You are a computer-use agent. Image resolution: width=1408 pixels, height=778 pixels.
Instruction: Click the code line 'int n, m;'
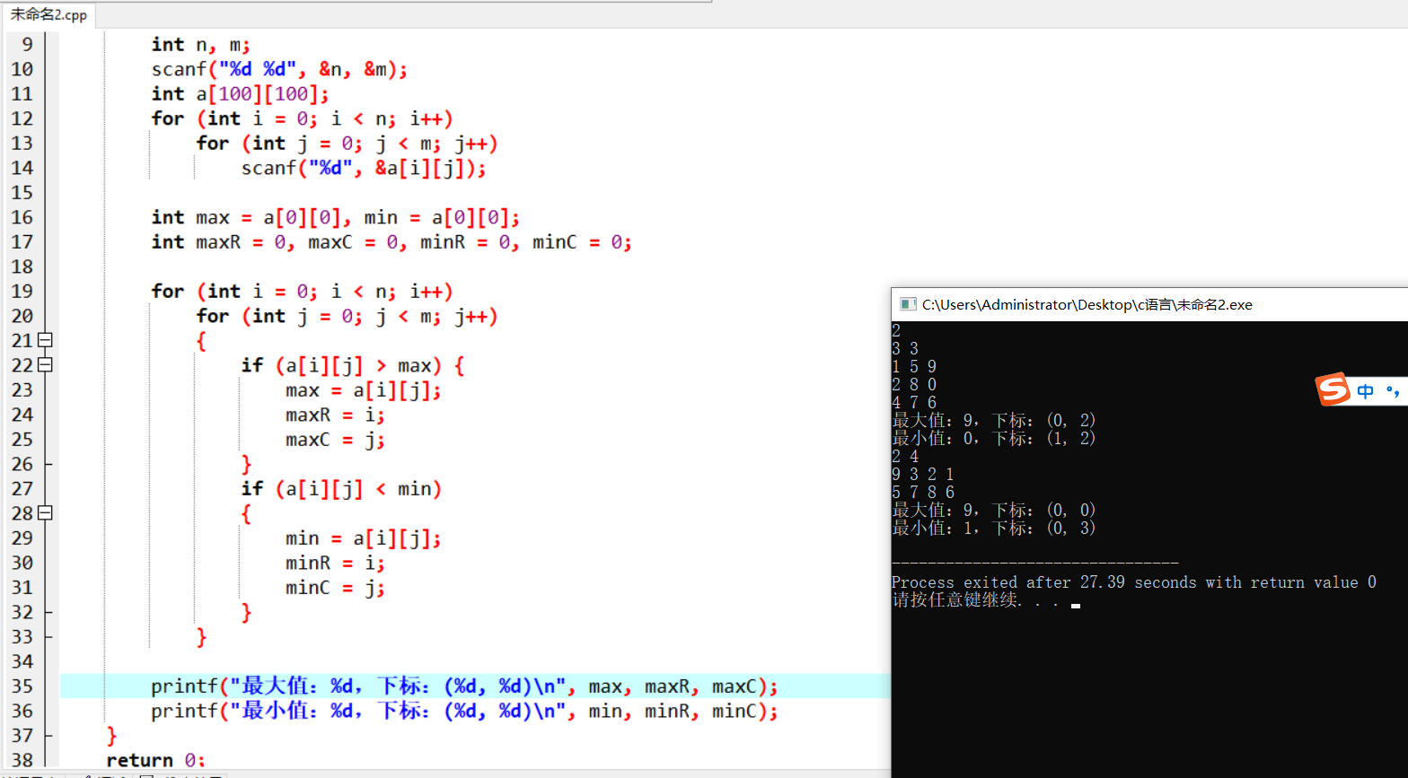coord(200,45)
